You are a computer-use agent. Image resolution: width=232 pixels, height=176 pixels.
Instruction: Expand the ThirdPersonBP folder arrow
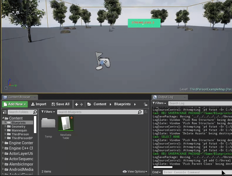5,138
